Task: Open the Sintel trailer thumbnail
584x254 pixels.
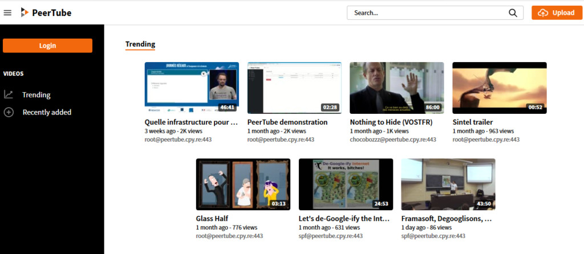Action: click(500, 88)
